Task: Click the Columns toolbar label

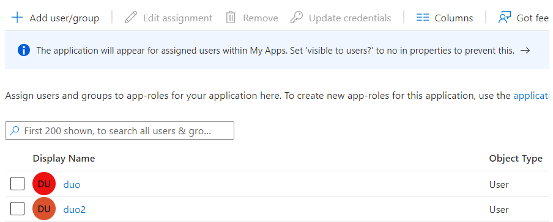Action: [453, 18]
